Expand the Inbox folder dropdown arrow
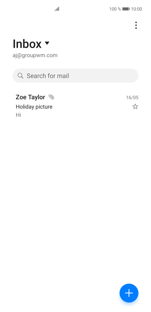 (x=47, y=43)
